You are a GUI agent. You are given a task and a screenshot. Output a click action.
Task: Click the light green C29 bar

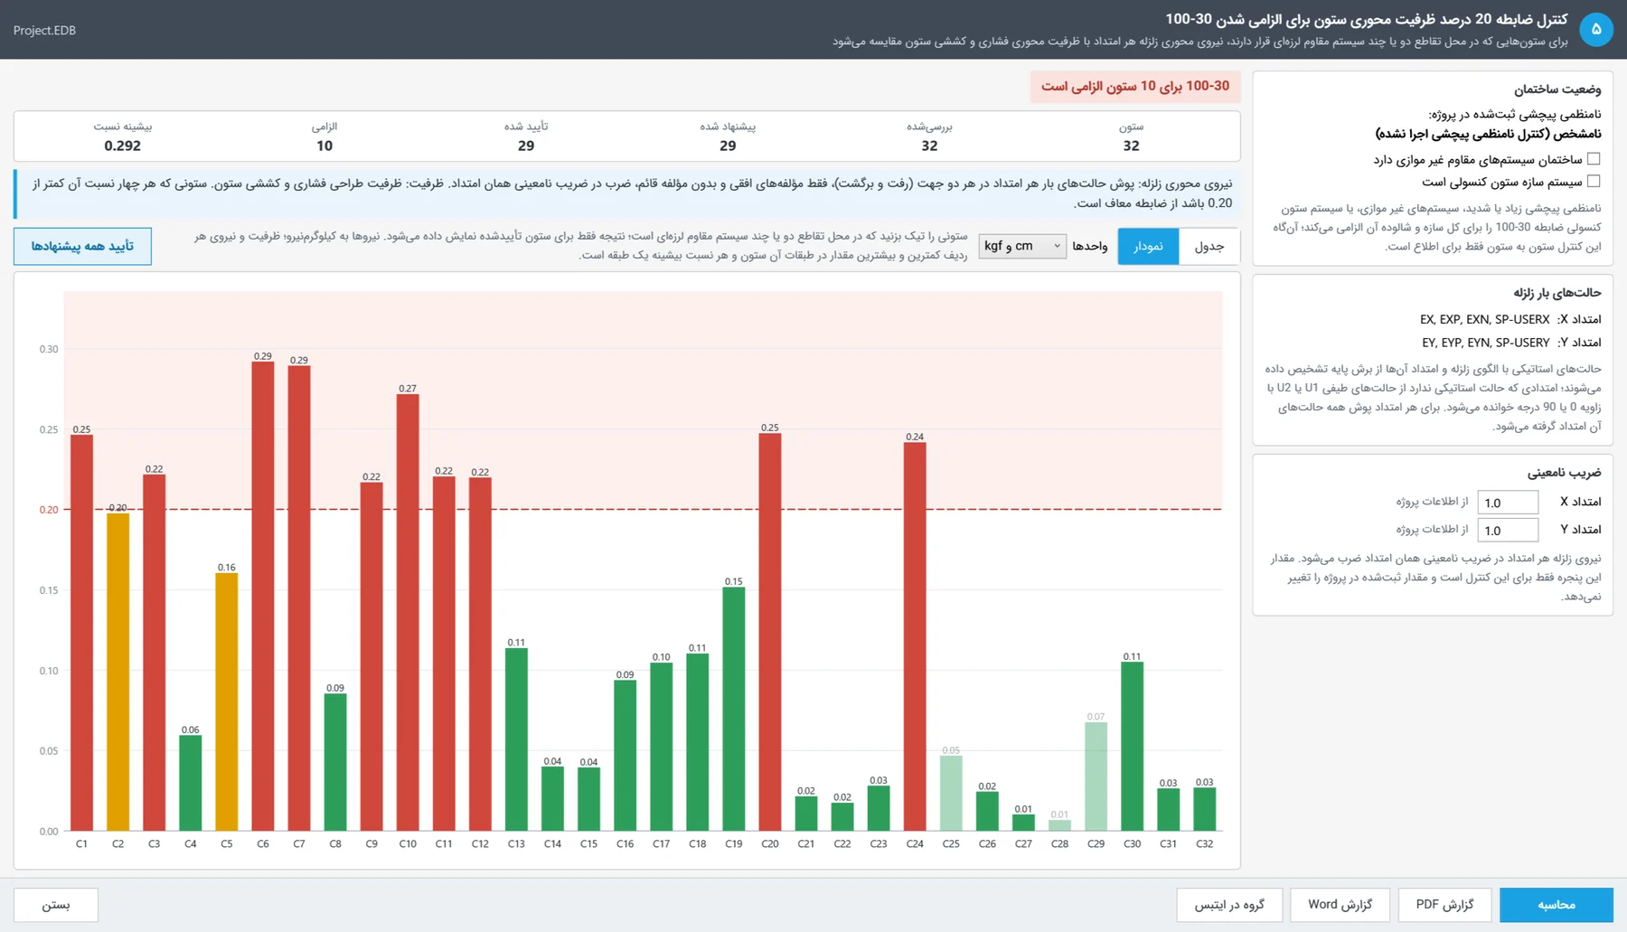coord(1096,777)
